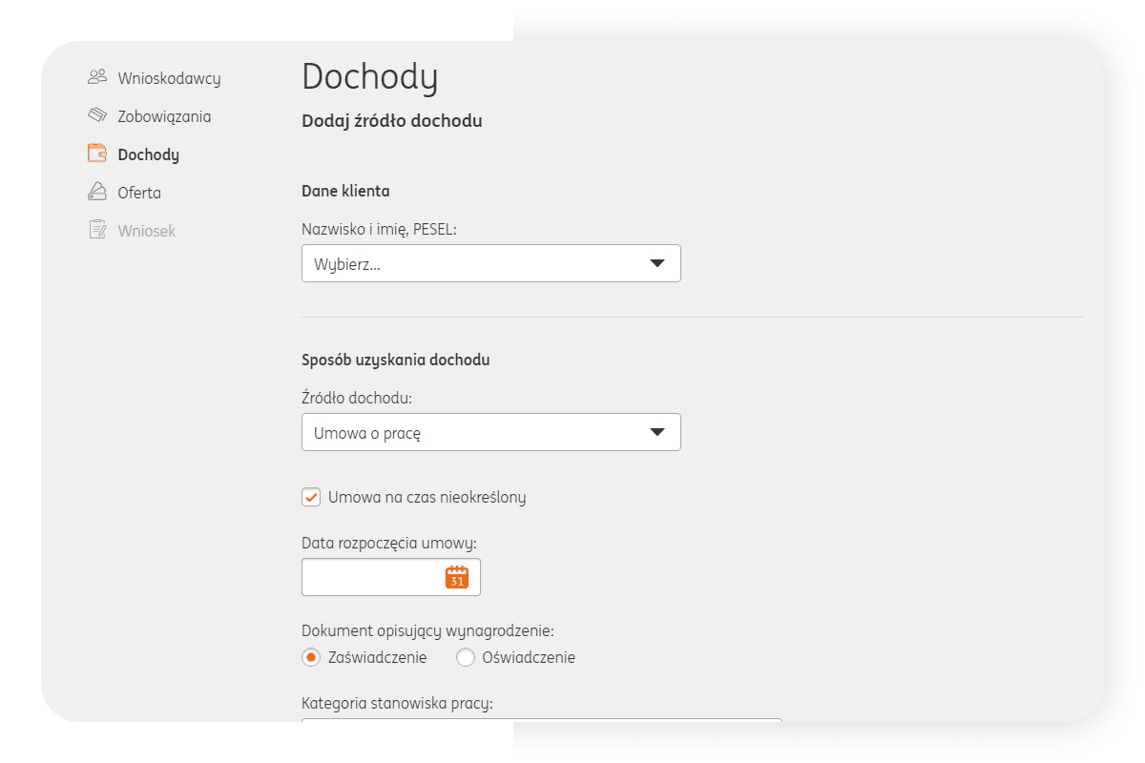The image size is (1145, 763).
Task: Open the orange calendar date picker
Action: point(457,577)
